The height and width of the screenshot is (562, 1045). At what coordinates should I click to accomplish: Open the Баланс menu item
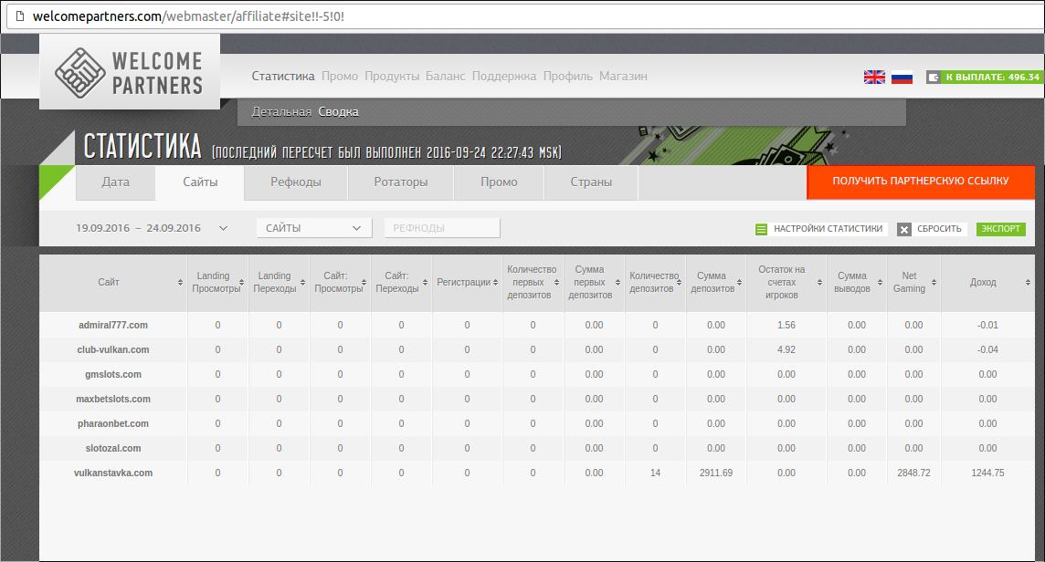(x=445, y=76)
